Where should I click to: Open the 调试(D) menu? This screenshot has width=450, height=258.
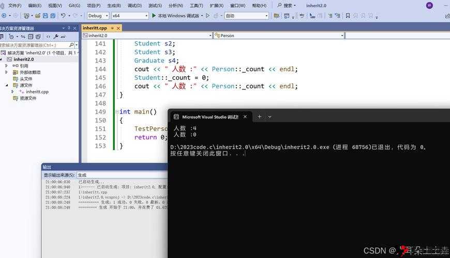(134, 6)
